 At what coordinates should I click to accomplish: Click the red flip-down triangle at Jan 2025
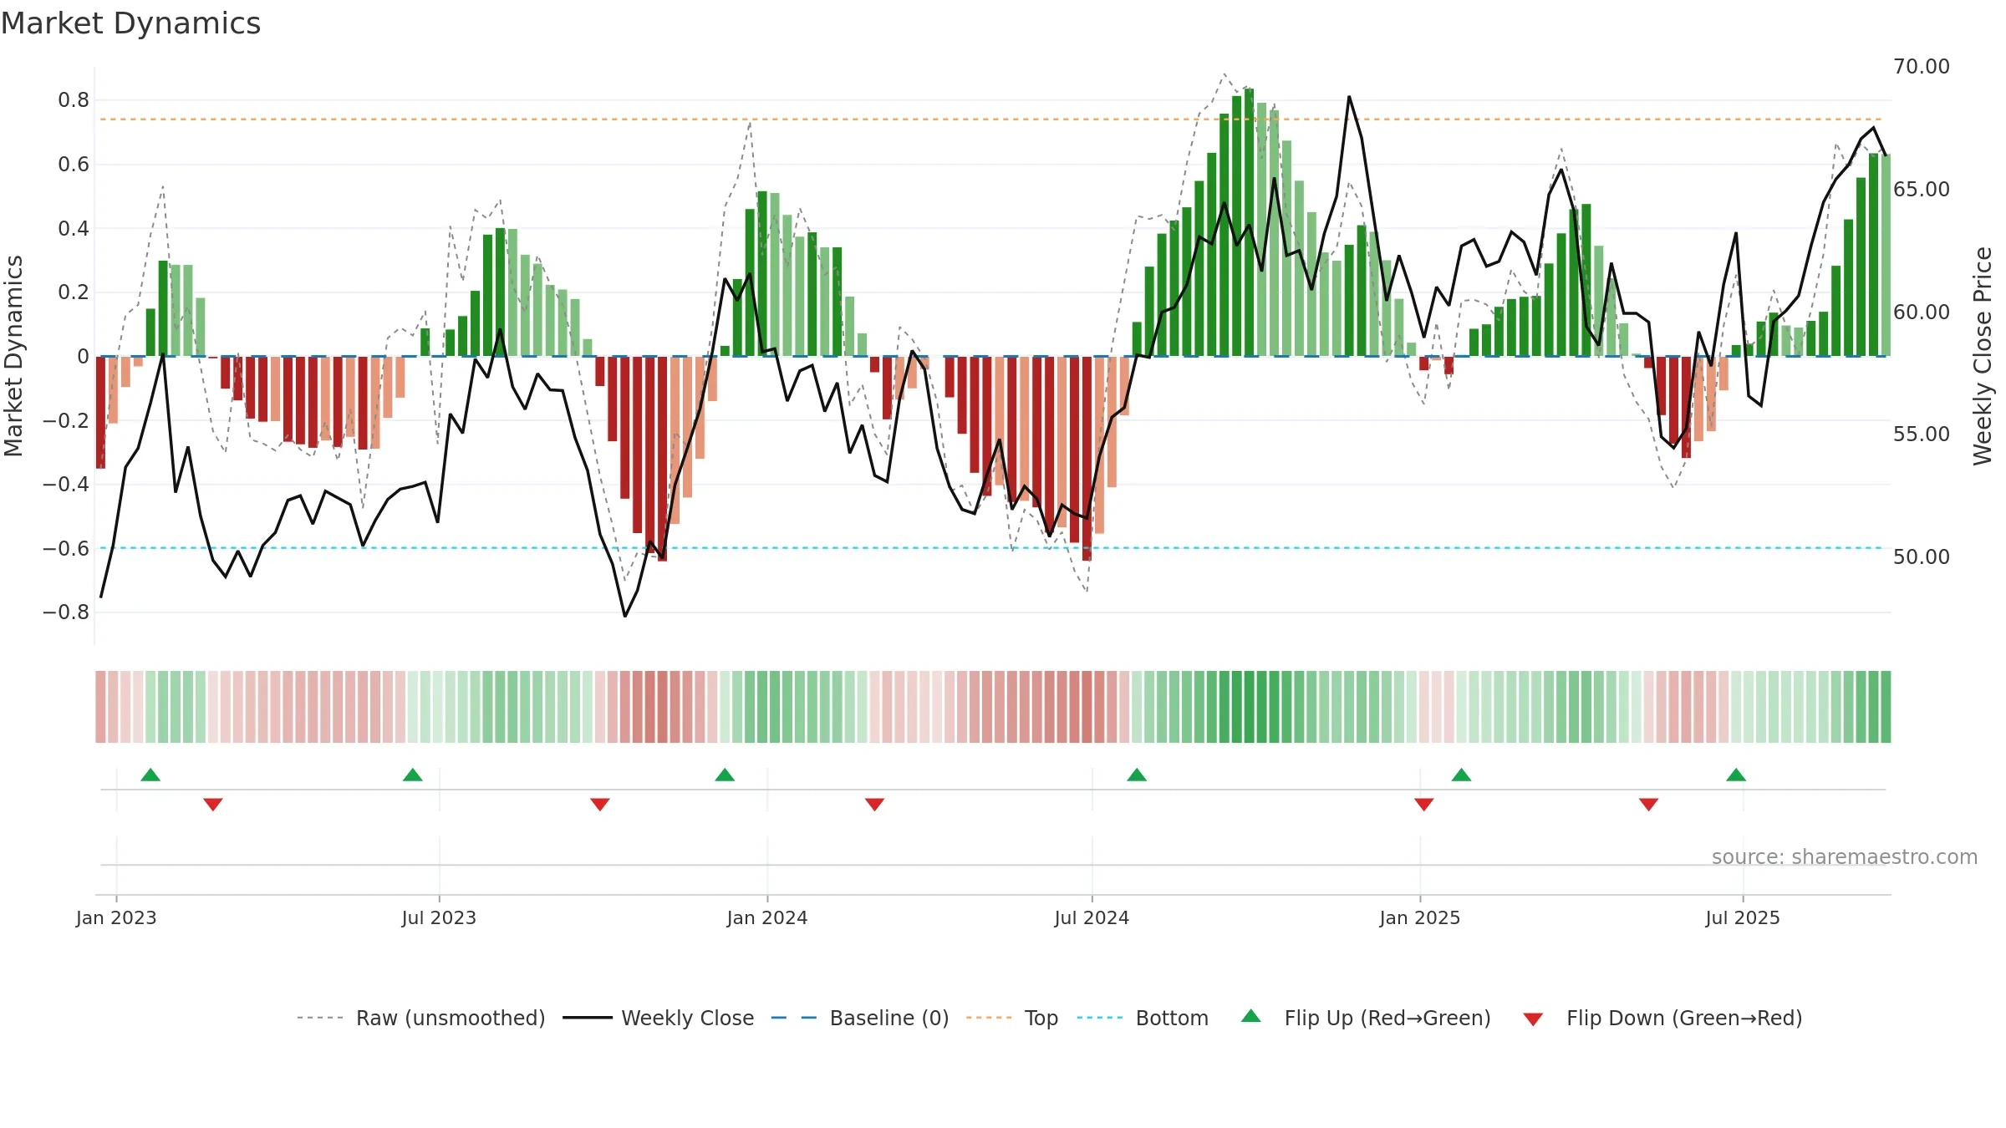[x=1424, y=804]
